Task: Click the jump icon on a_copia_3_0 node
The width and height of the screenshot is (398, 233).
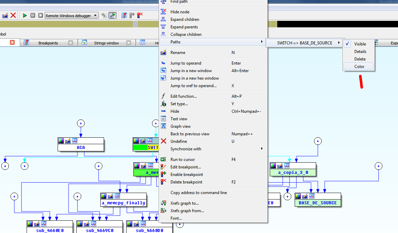Action: pyautogui.click(x=288, y=166)
